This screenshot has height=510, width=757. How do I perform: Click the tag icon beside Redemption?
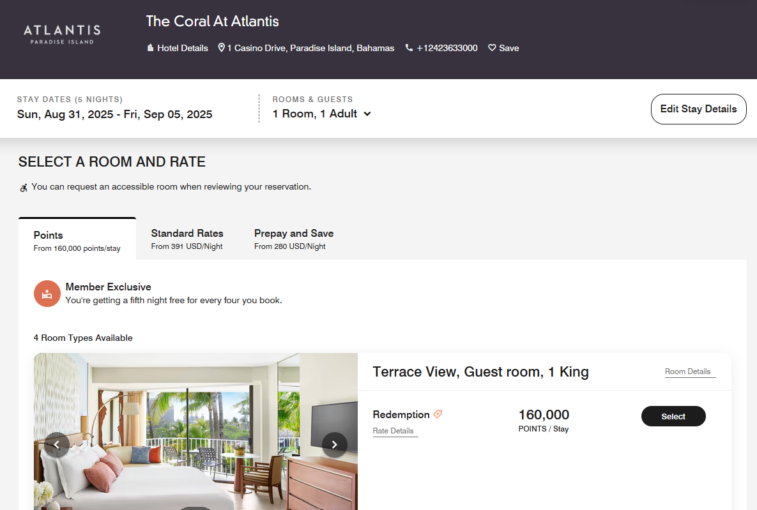[x=438, y=414]
